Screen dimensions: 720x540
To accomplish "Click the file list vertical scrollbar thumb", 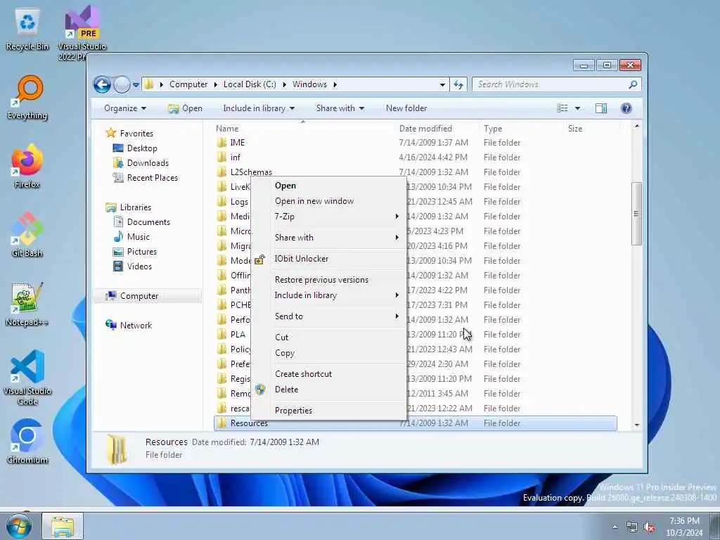I will [x=636, y=214].
